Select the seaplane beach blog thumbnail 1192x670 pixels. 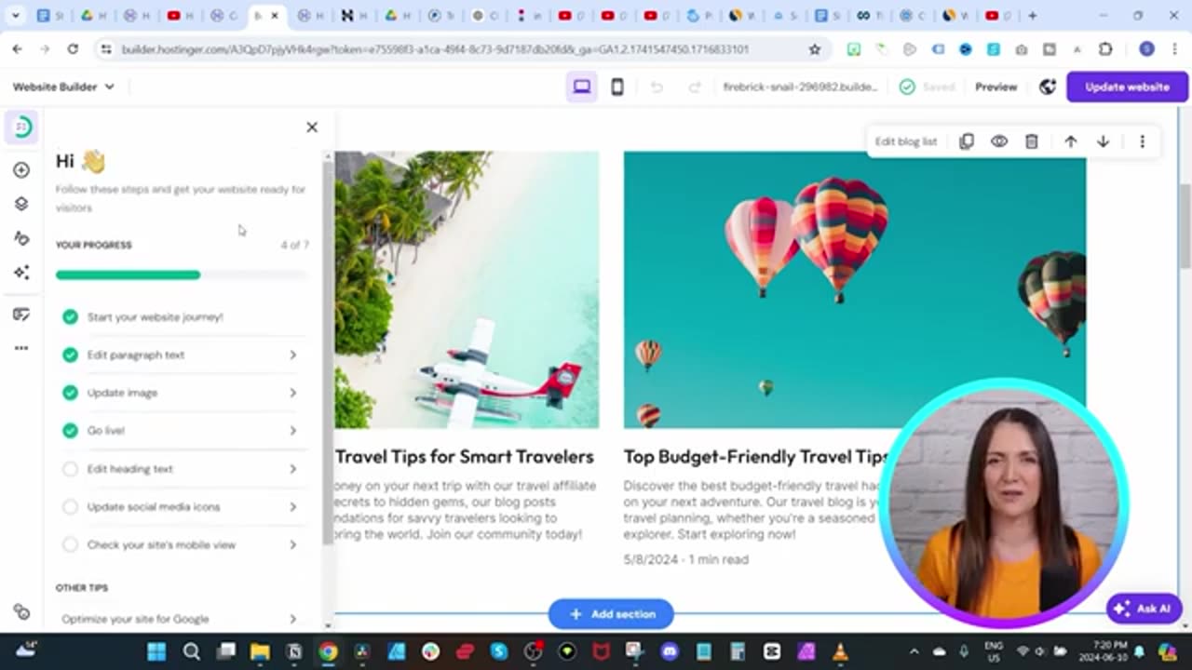(x=467, y=289)
